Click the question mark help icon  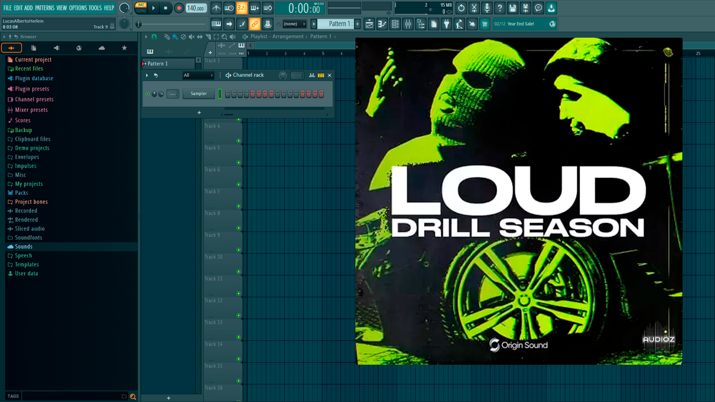coord(500,8)
